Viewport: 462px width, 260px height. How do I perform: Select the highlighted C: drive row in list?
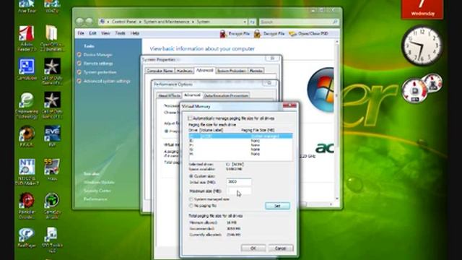coord(240,136)
